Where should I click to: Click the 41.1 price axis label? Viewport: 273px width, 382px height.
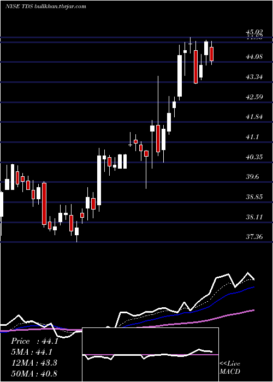tap(252, 137)
